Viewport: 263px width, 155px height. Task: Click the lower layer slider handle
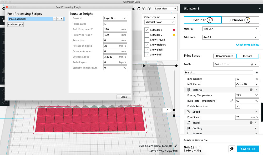174,116
